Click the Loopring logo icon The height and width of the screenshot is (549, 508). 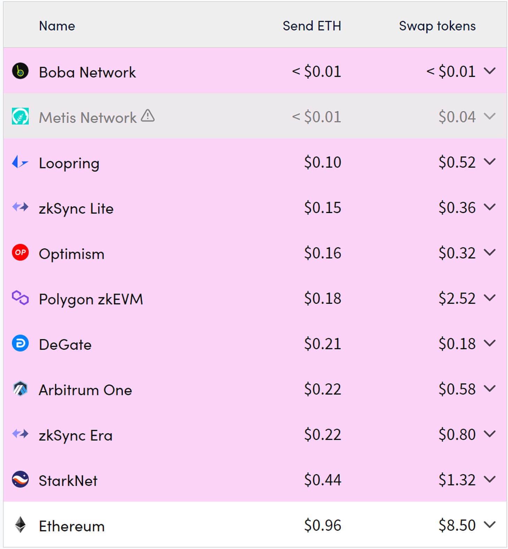click(20, 162)
